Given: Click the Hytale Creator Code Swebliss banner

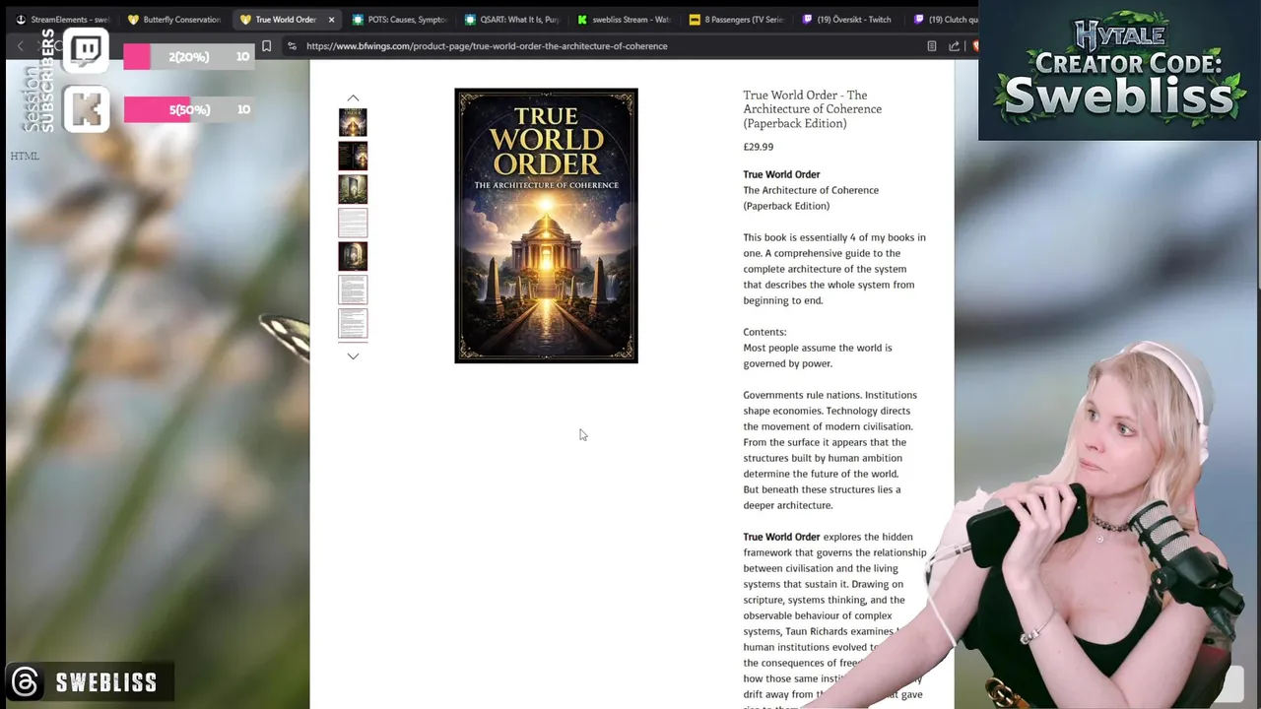Looking at the screenshot, I should click(x=1119, y=70).
